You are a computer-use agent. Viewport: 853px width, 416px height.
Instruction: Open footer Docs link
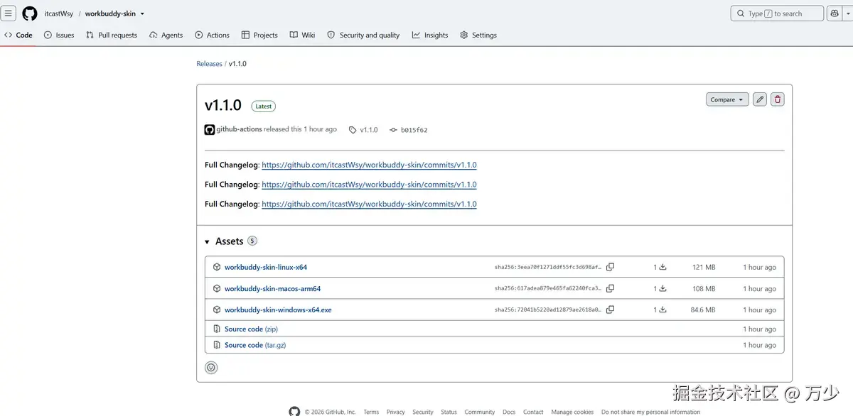(x=509, y=412)
